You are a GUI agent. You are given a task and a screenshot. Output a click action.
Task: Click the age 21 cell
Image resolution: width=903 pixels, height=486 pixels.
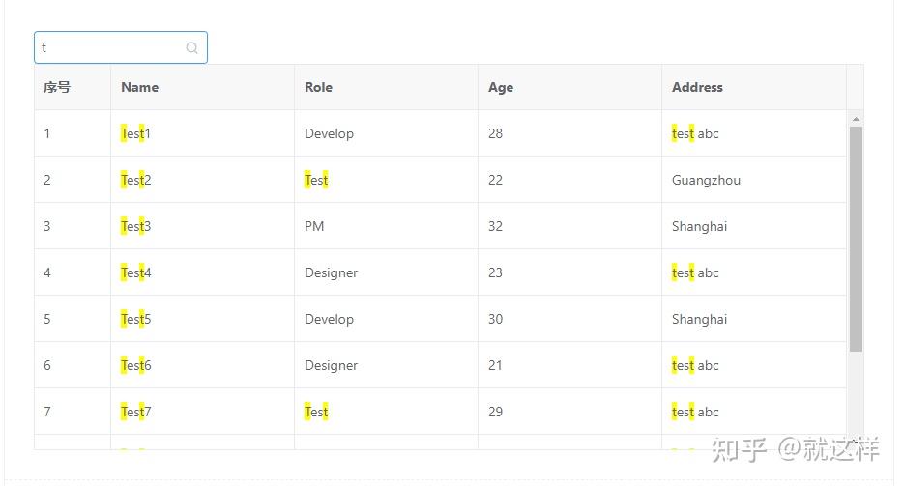tap(495, 365)
